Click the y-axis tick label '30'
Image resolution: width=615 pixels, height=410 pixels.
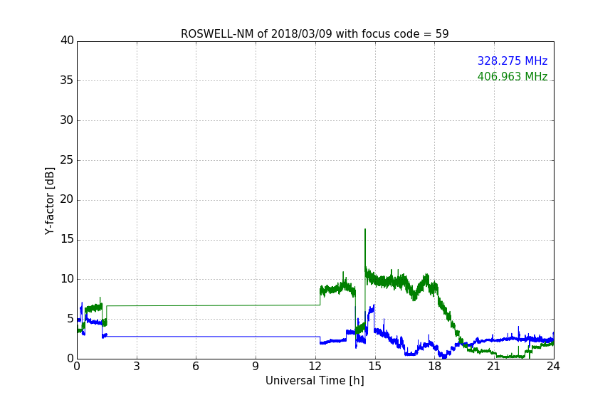pyautogui.click(x=67, y=120)
